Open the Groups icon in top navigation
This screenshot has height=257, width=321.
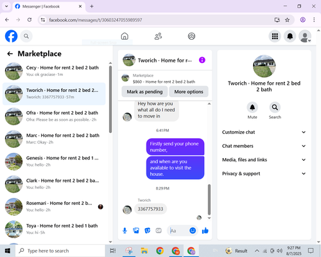(191, 36)
